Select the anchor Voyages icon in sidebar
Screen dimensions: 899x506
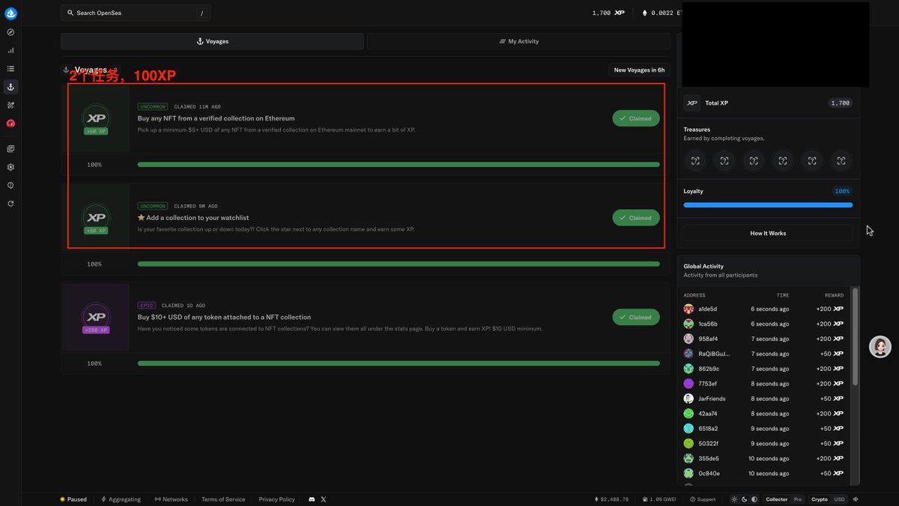pyautogui.click(x=10, y=87)
